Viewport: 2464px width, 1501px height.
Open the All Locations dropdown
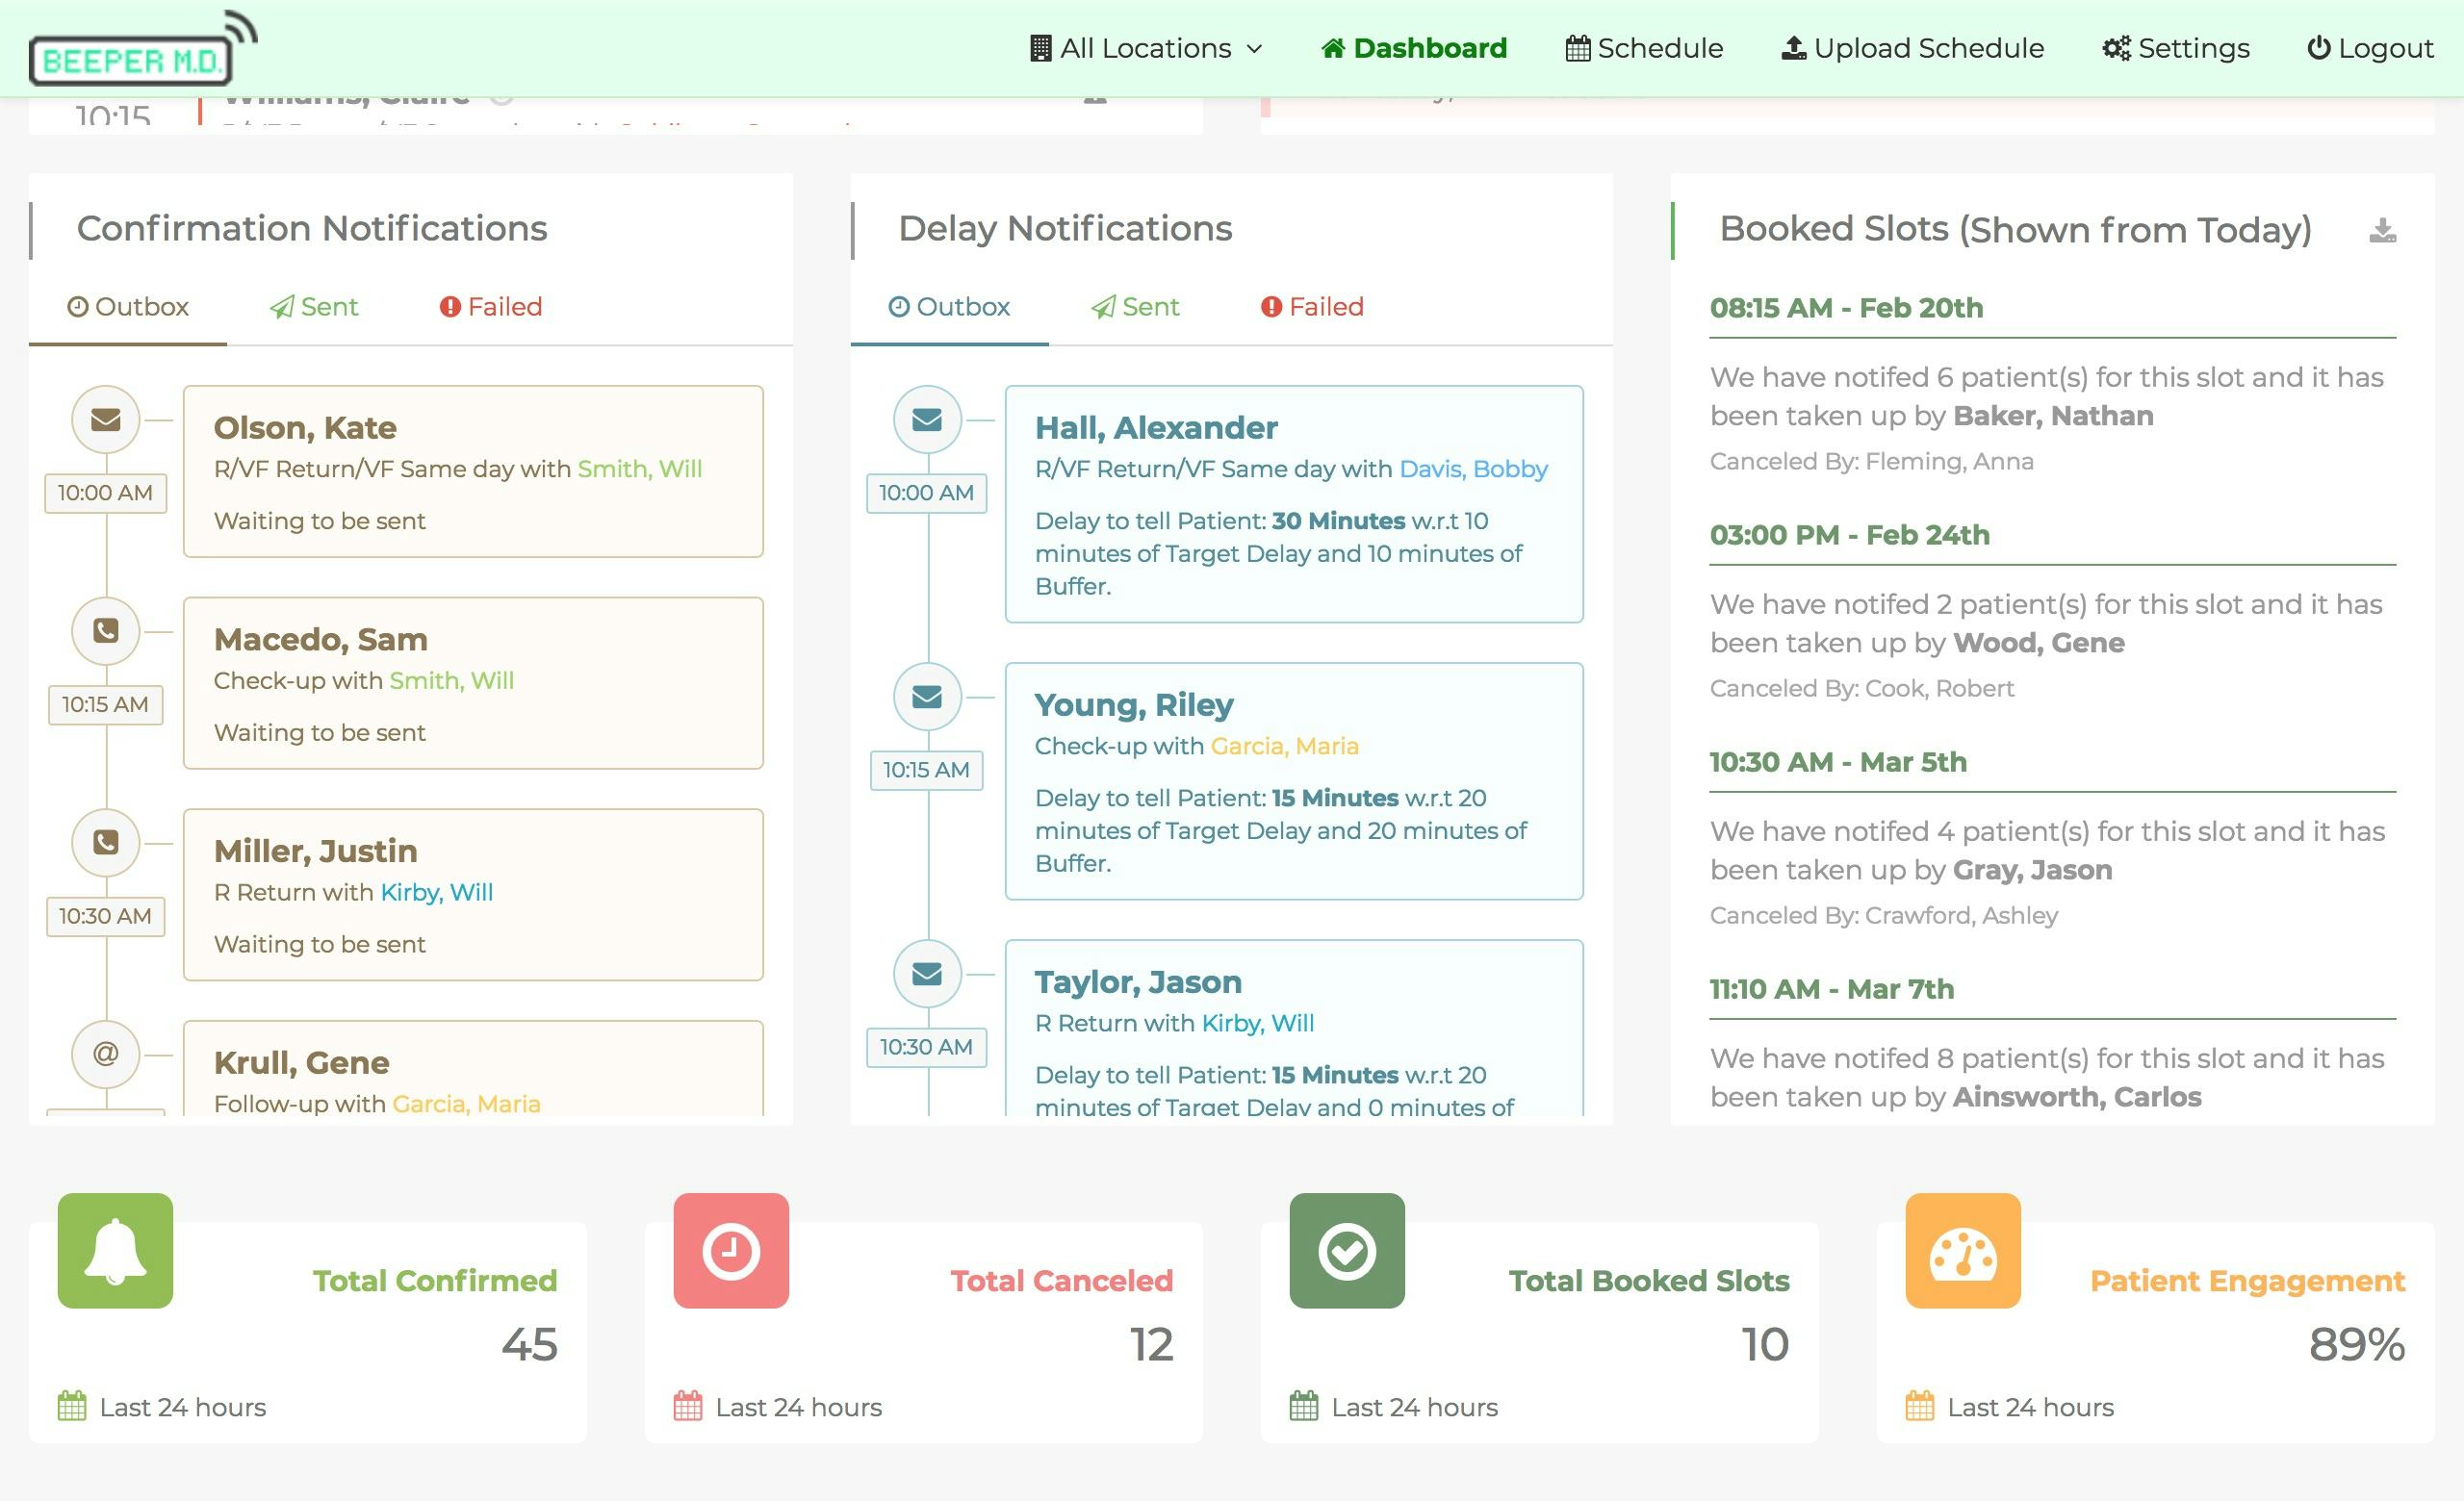tap(1144, 47)
